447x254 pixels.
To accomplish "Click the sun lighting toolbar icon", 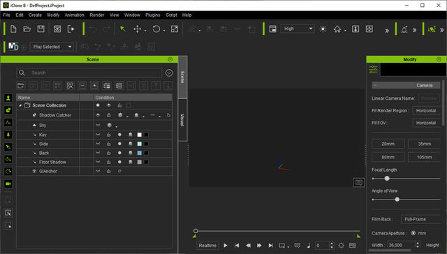I will point(323,29).
